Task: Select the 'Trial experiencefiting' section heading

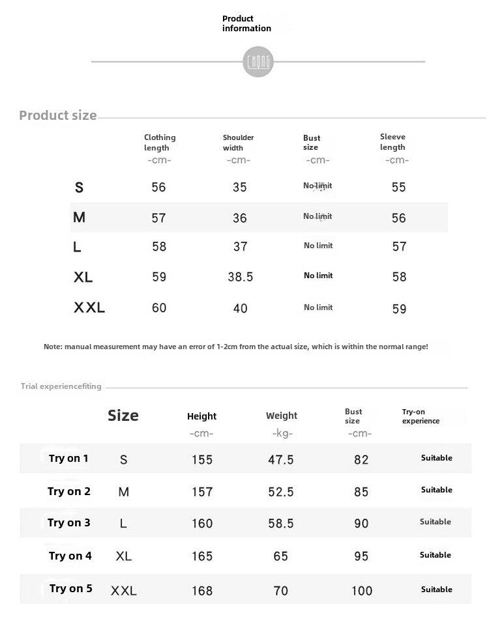Action: tap(61, 386)
